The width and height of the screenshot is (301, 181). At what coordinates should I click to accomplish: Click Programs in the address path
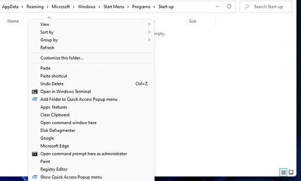pyautogui.click(x=141, y=7)
